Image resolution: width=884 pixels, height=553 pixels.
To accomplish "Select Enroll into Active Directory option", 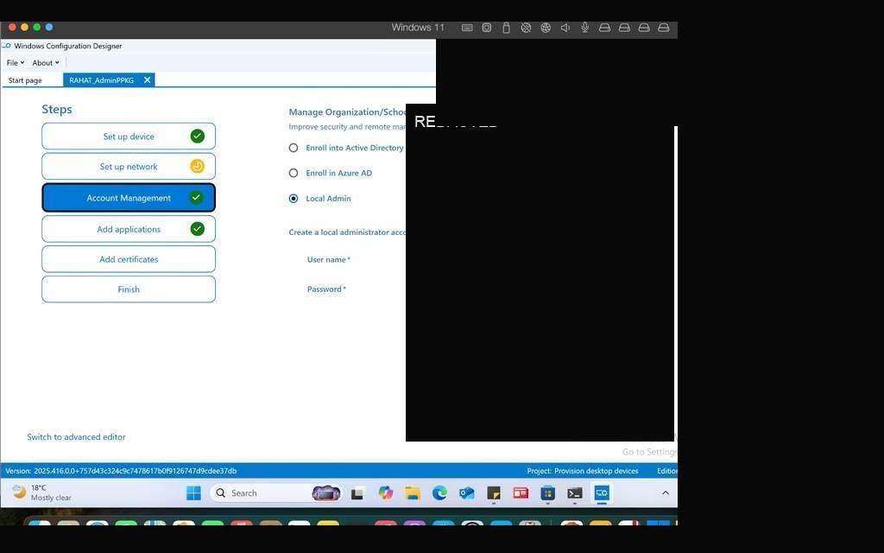I will [x=294, y=148].
